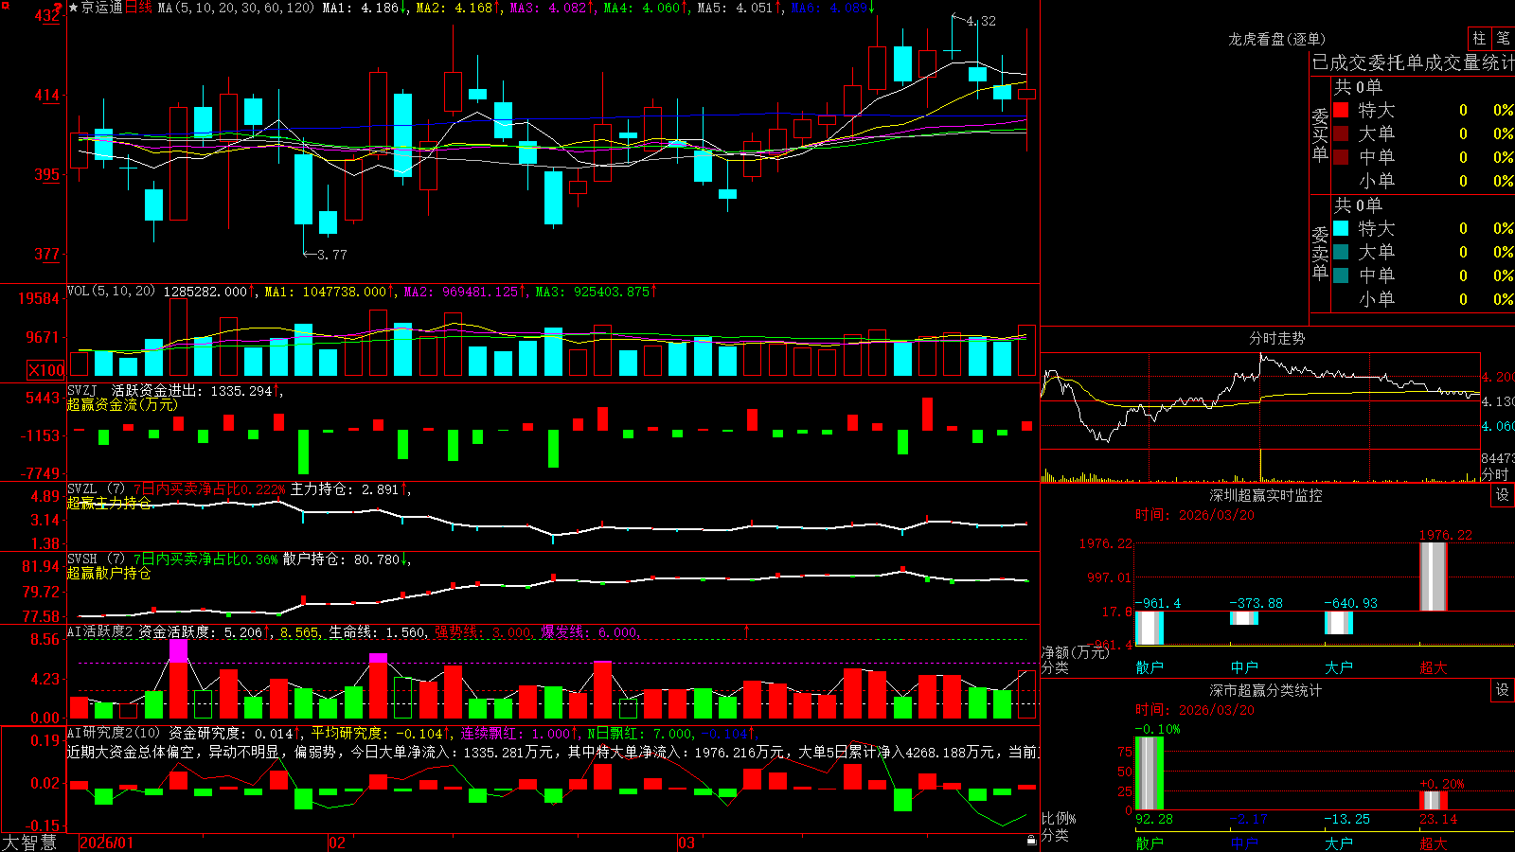Click the cyan 特大 sell-order color swatch

pos(1341,228)
